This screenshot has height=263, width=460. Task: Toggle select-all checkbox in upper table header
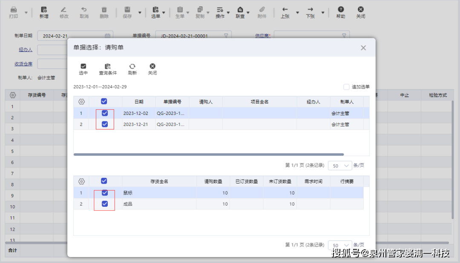(x=104, y=101)
